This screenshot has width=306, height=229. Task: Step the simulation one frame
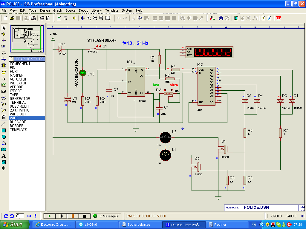pos(61,216)
